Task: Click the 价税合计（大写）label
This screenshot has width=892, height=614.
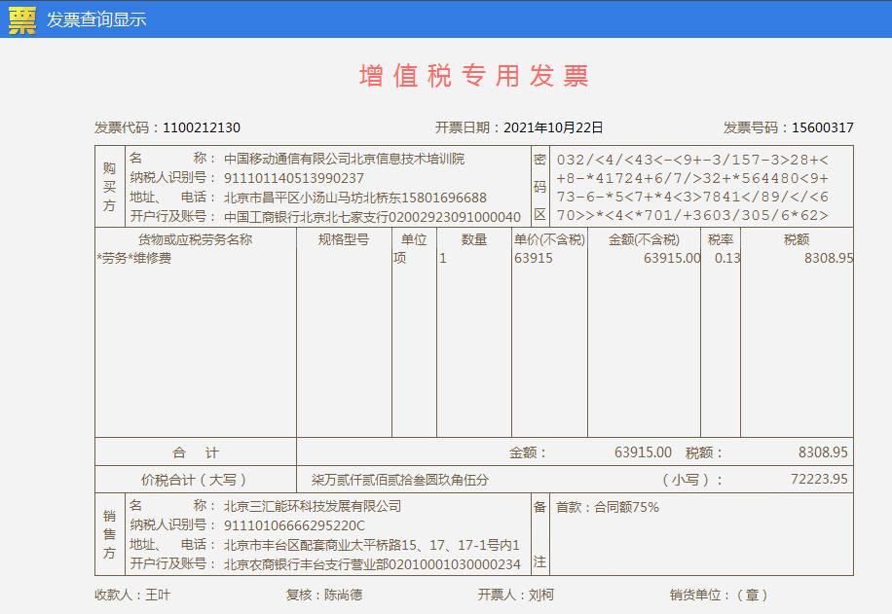Action: coord(194,480)
